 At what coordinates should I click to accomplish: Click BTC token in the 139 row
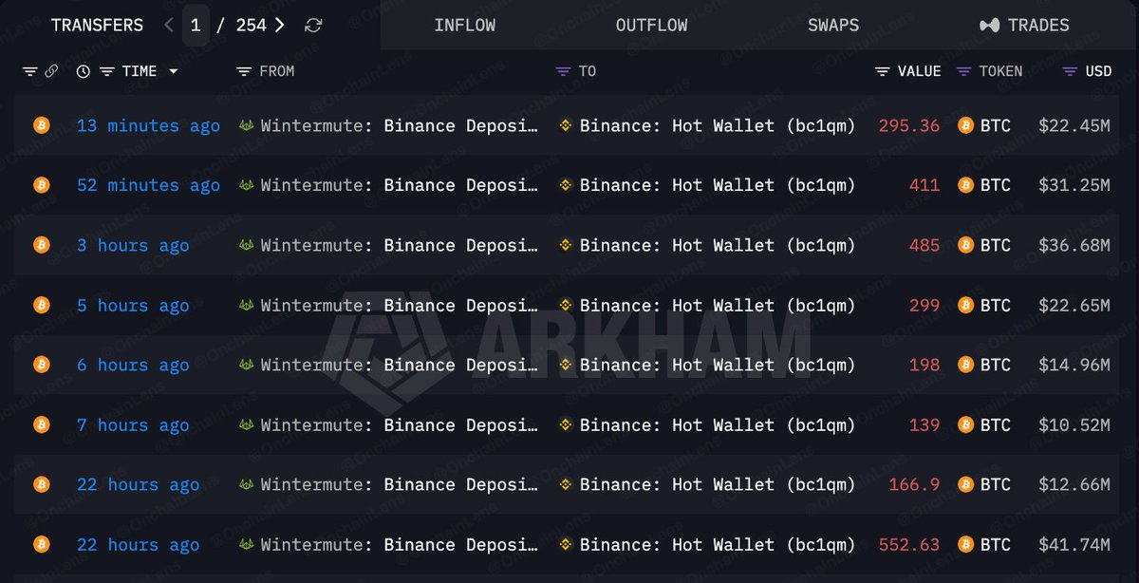[x=984, y=424]
